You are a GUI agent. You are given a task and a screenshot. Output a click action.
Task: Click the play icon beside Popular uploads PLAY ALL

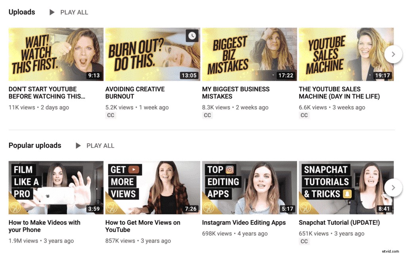(x=78, y=146)
